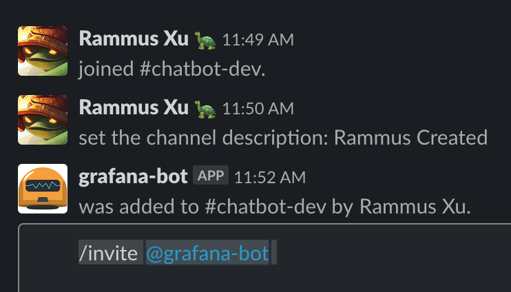Viewport: 511px width, 292px height.
Task: Click the 11:52 AM timestamp
Action: pos(269,178)
